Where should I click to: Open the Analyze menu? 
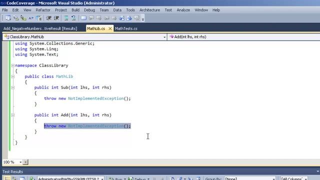pyautogui.click(x=183, y=10)
